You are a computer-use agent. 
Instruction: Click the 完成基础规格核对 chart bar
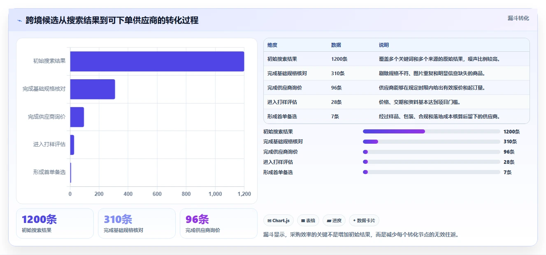(93, 89)
